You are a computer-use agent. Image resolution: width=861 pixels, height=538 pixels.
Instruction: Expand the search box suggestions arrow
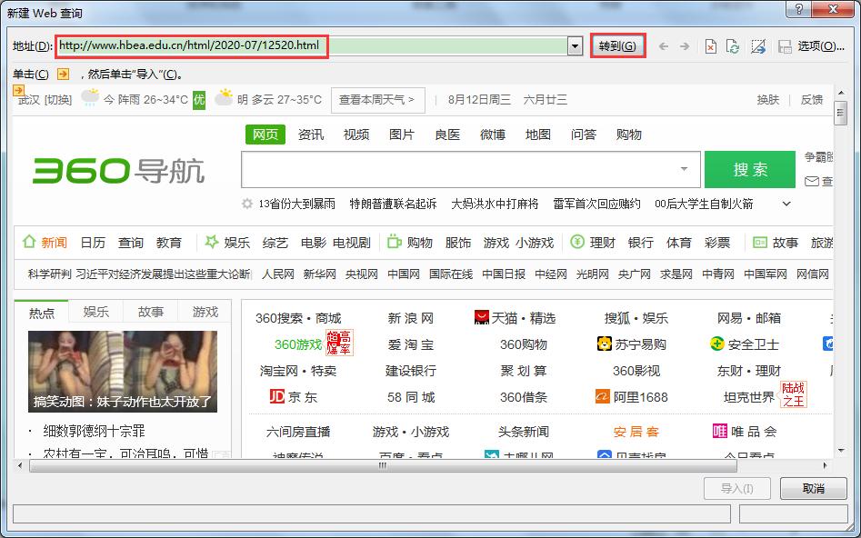(685, 170)
